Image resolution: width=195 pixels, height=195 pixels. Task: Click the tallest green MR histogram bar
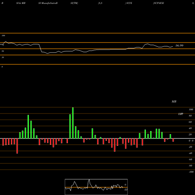73,123
